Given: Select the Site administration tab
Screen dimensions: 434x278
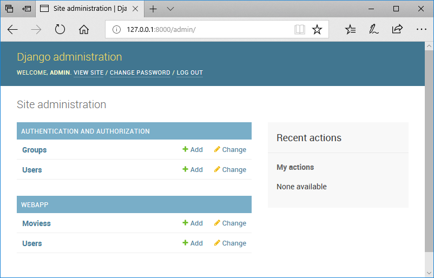Looking at the screenshot, I should pos(87,9).
